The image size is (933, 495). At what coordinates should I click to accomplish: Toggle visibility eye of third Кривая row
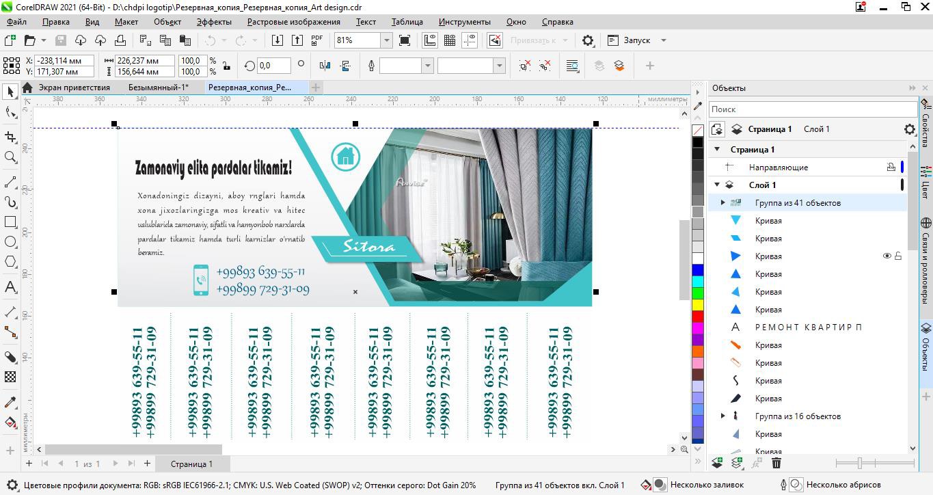(887, 256)
